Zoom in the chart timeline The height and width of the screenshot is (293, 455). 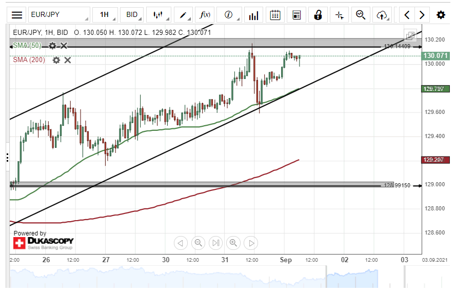click(233, 243)
